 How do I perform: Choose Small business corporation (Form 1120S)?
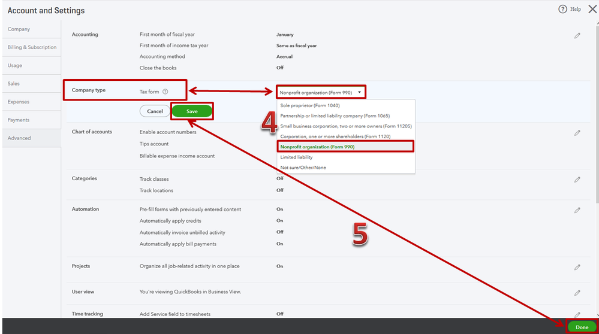346,126
